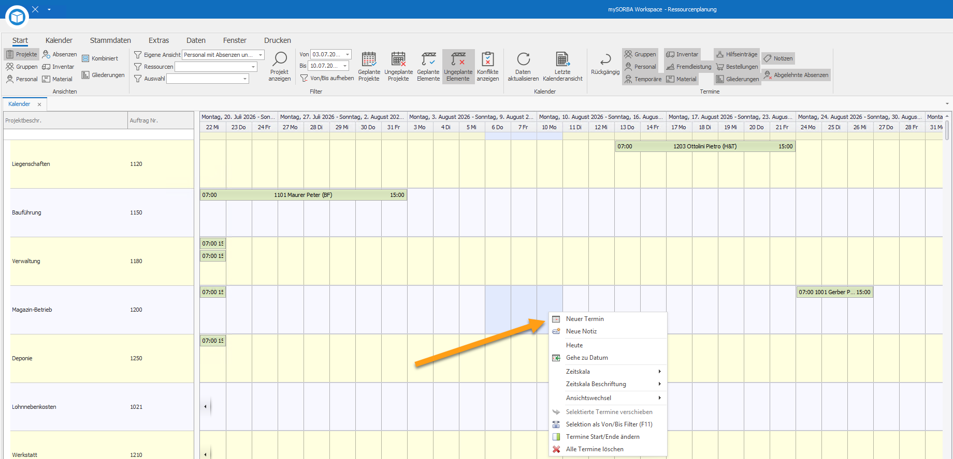Switch to the Gruppen view in Ansichten
Screen dimensions: 953x459
tap(22, 67)
